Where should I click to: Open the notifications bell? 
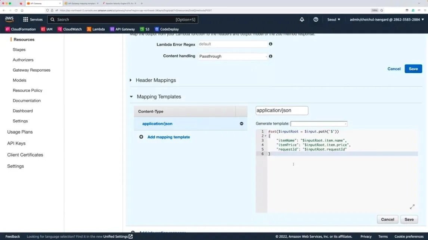[302, 20]
